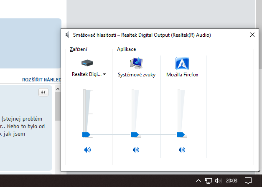Click the Mozilla Firefox app icon
The width and height of the screenshot is (262, 187).
[182, 63]
